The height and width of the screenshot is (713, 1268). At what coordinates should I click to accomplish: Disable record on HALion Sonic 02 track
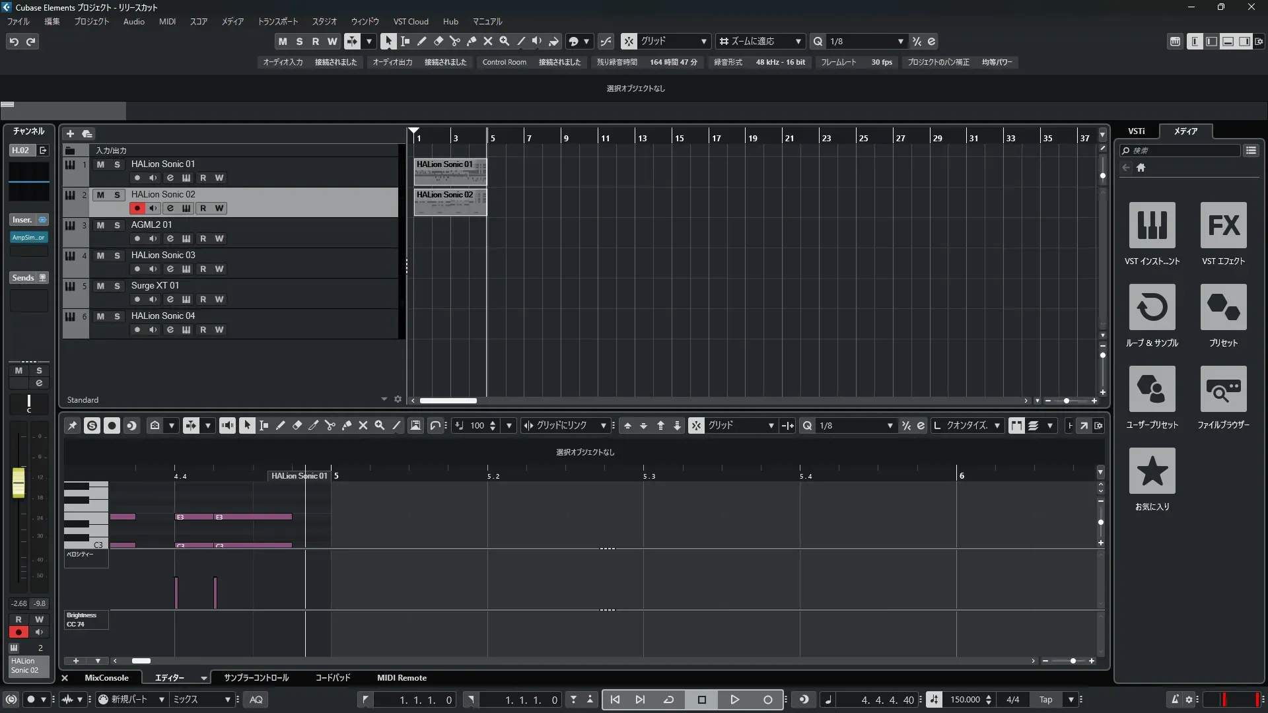[x=137, y=208]
